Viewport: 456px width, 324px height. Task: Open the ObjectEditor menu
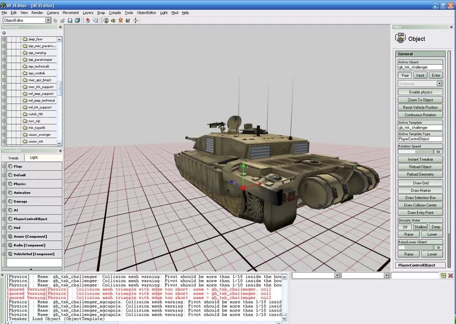pyautogui.click(x=146, y=13)
